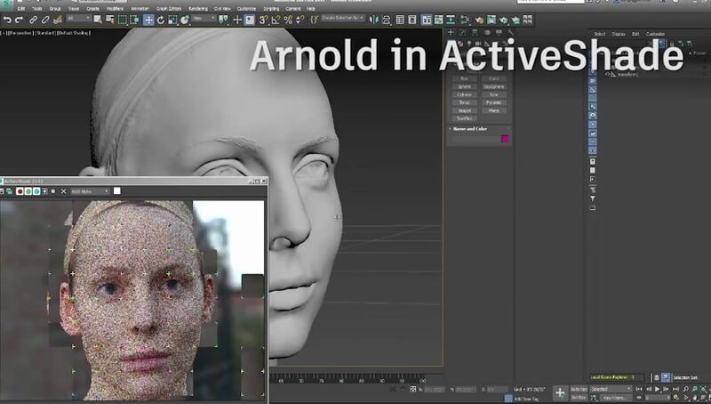
Task: Click the magenta object color swatch
Action: (x=506, y=139)
